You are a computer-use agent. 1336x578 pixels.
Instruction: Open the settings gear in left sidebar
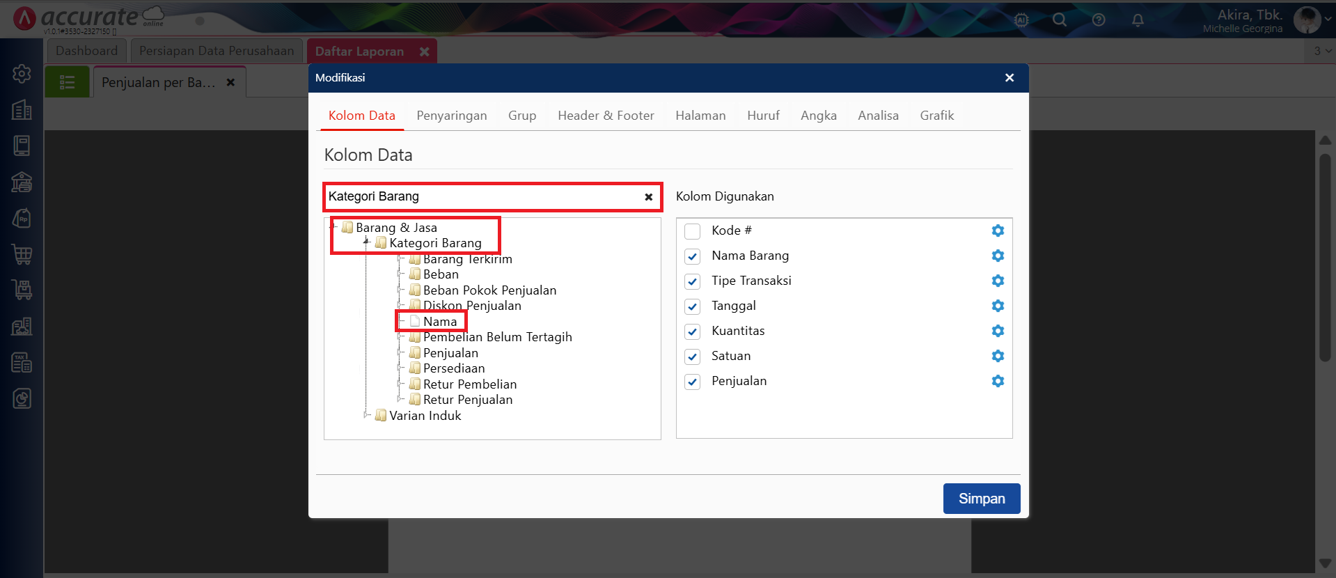pyautogui.click(x=22, y=73)
